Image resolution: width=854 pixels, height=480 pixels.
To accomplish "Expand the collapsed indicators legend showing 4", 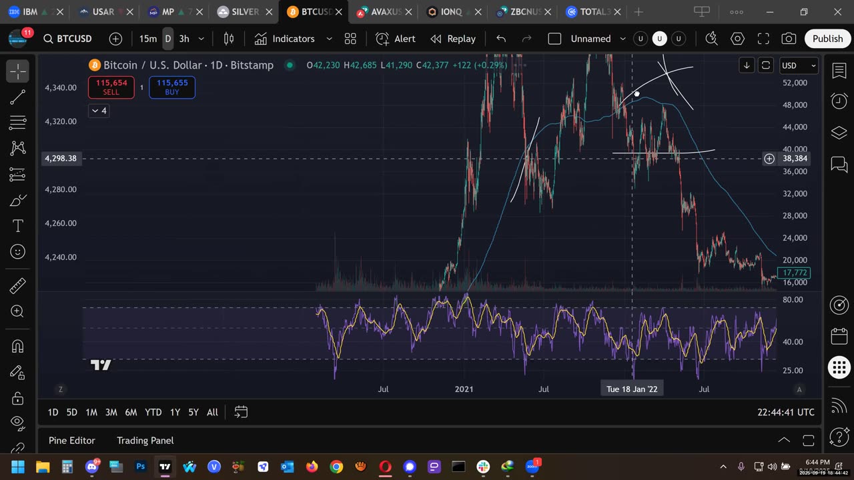I will point(99,111).
